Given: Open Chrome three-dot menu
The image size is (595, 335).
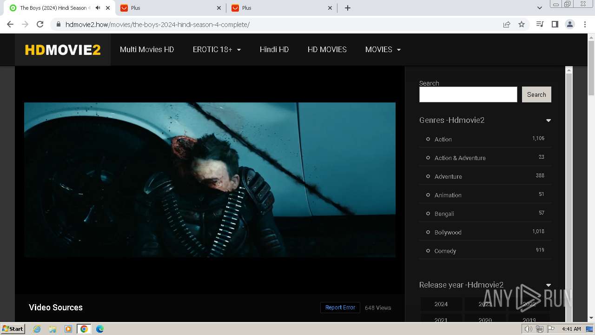Looking at the screenshot, I should [585, 24].
